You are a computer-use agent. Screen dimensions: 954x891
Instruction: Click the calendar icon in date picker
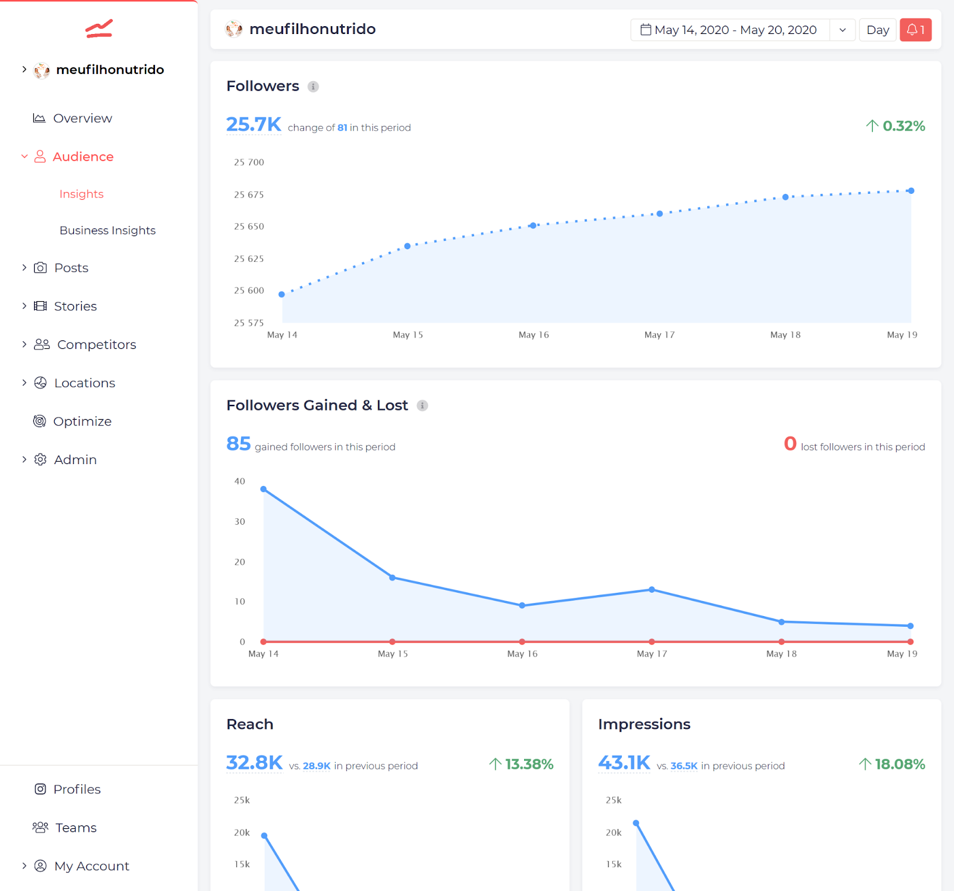646,29
